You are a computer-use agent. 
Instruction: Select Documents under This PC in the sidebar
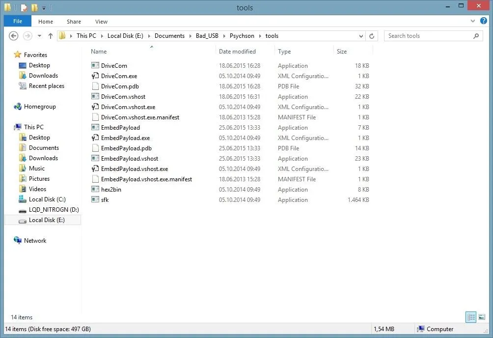tap(44, 147)
